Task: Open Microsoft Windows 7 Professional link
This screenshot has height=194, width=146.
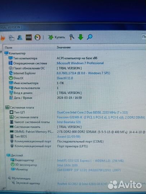Action: [80, 63]
